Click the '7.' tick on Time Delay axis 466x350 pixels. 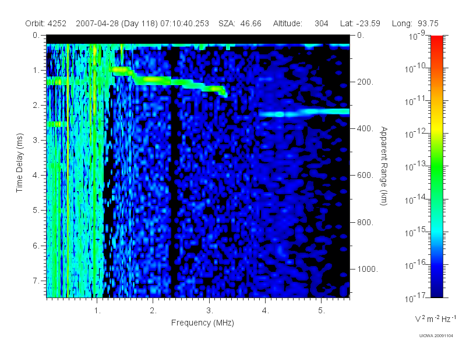[x=36, y=281]
